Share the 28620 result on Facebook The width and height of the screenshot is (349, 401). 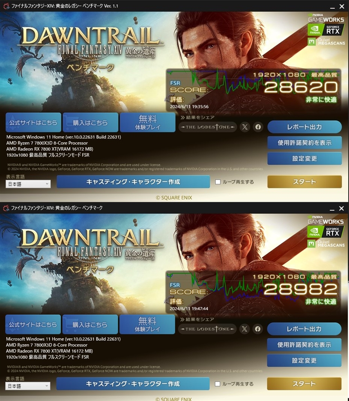pyautogui.click(x=258, y=127)
